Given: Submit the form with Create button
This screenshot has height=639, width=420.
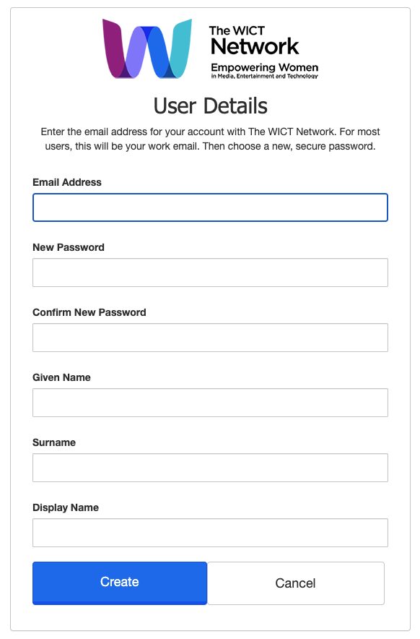Looking at the screenshot, I should pos(120,583).
